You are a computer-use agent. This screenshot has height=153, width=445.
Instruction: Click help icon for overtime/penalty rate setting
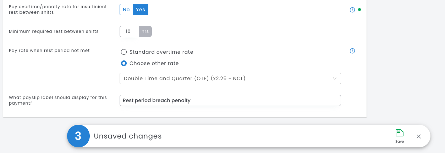[352, 10]
